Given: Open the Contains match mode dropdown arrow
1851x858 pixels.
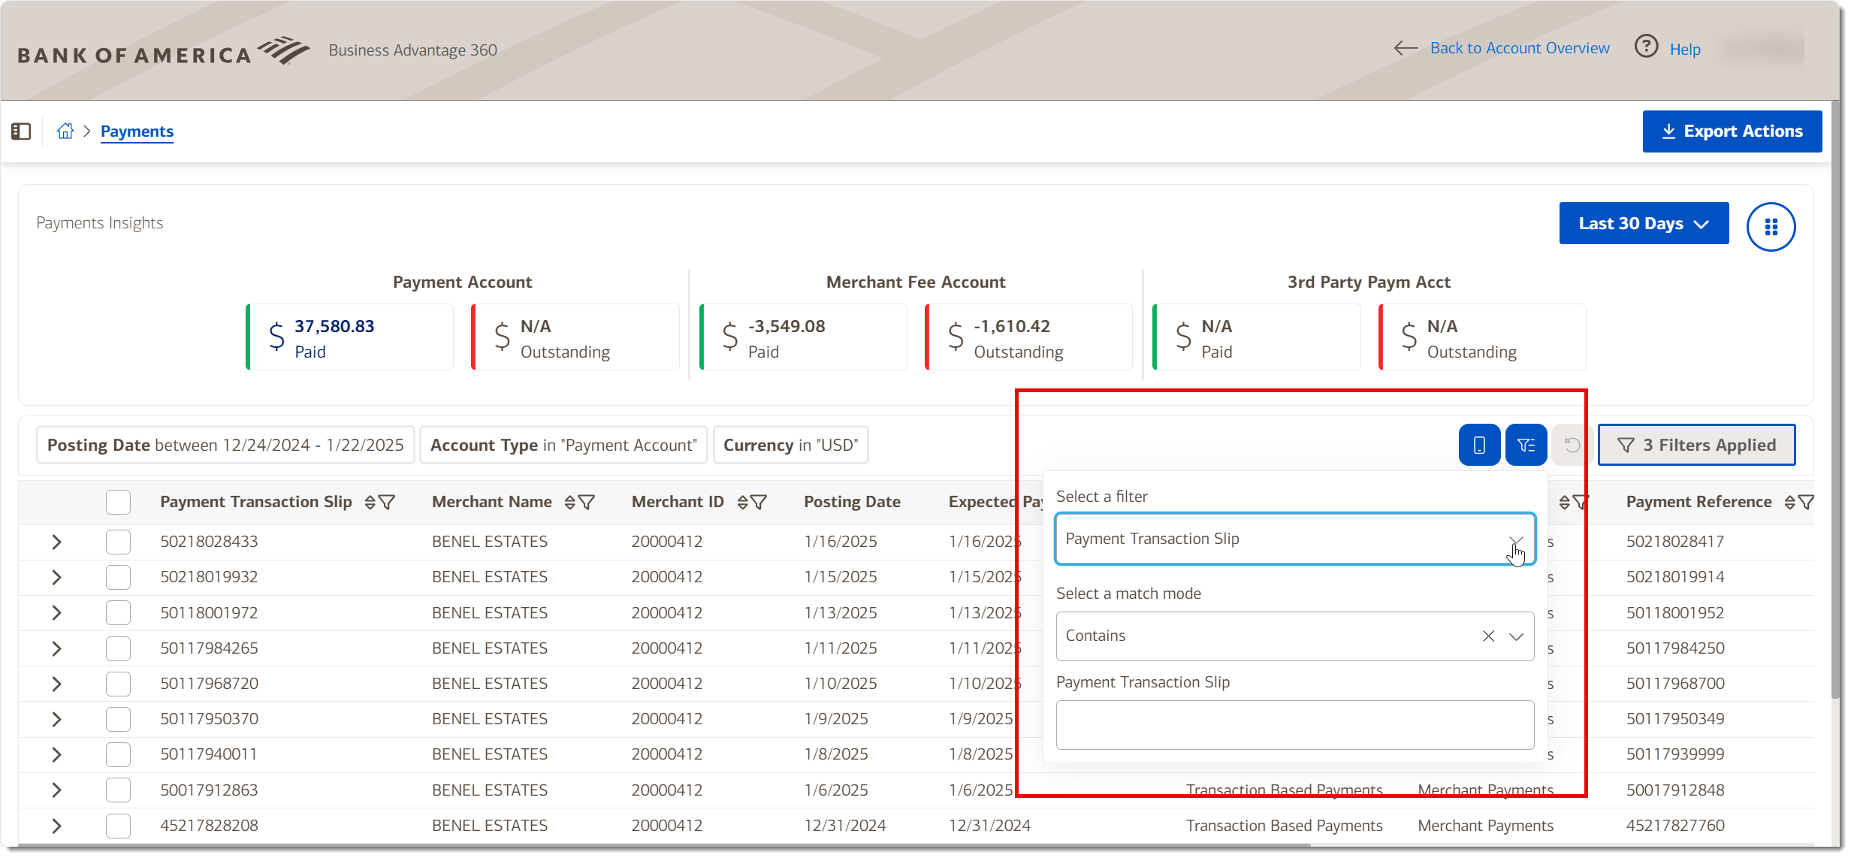Looking at the screenshot, I should 1516,636.
